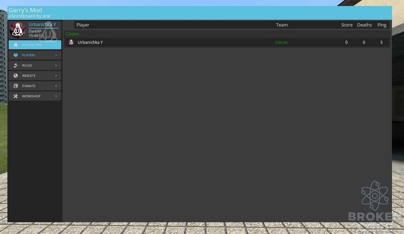The image size is (404, 234).
Task: Sort by the Score column header
Action: pyautogui.click(x=347, y=25)
